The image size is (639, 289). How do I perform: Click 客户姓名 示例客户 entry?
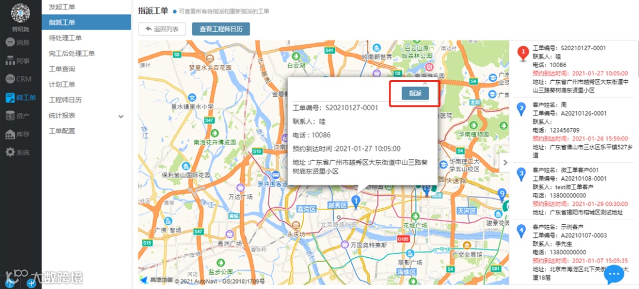pos(559,226)
